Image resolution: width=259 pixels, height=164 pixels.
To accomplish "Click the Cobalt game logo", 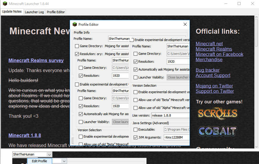I will click(x=217, y=131).
